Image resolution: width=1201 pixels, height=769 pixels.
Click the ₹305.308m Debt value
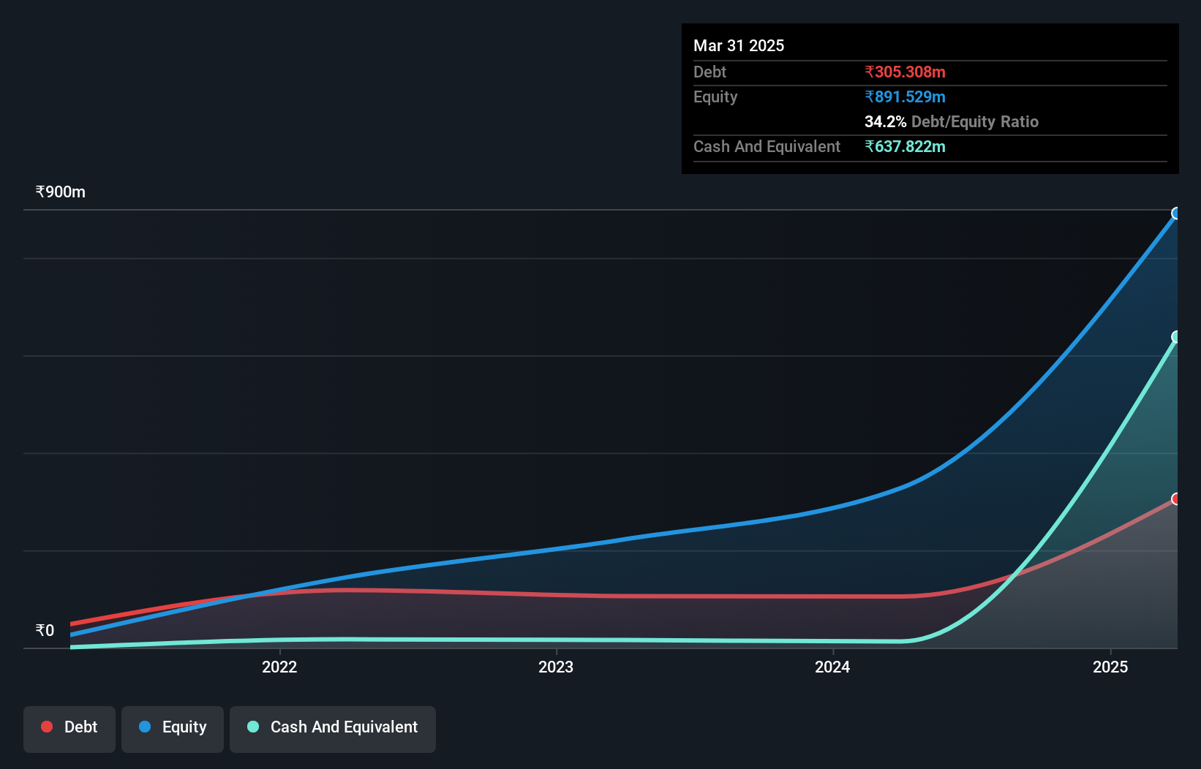coord(905,72)
